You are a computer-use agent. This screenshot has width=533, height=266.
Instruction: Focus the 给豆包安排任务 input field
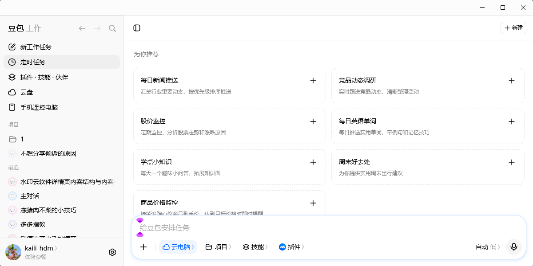pyautogui.click(x=329, y=227)
